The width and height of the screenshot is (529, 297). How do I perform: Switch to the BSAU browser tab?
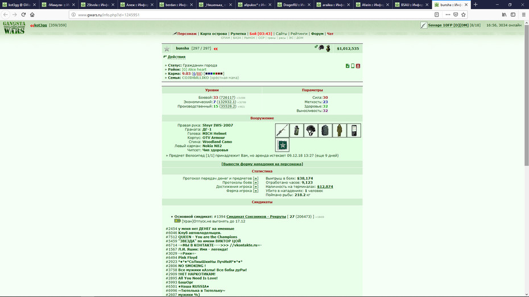[x=412, y=5]
